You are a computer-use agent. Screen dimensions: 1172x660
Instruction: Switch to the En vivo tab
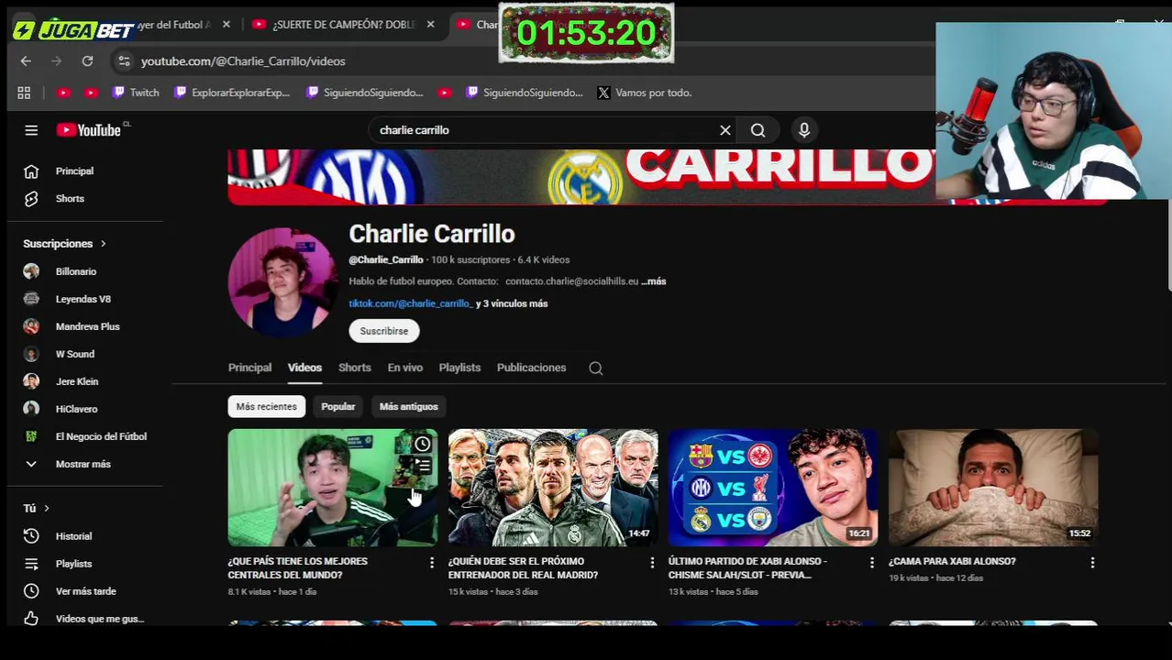point(405,368)
